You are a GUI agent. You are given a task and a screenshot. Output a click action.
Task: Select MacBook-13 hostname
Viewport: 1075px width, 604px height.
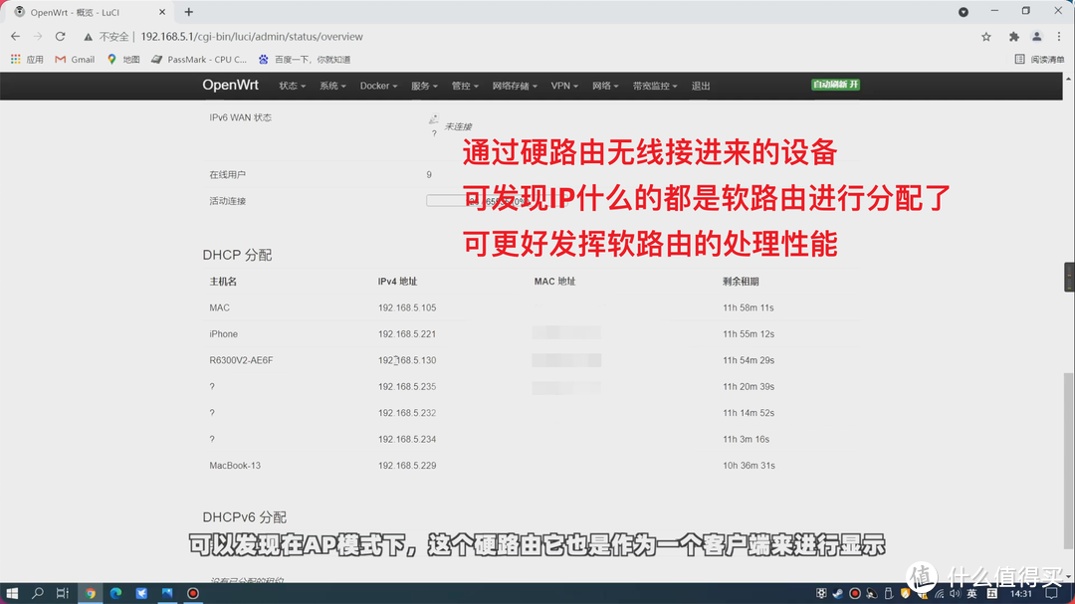point(235,466)
